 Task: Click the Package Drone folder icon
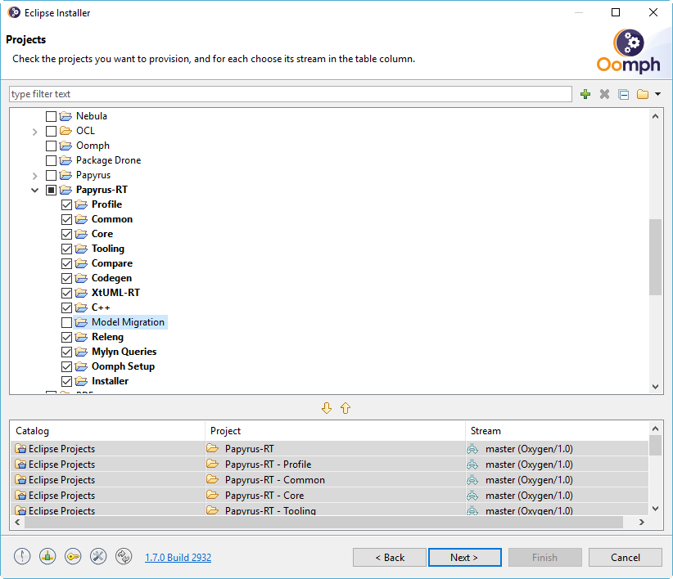coord(65,160)
